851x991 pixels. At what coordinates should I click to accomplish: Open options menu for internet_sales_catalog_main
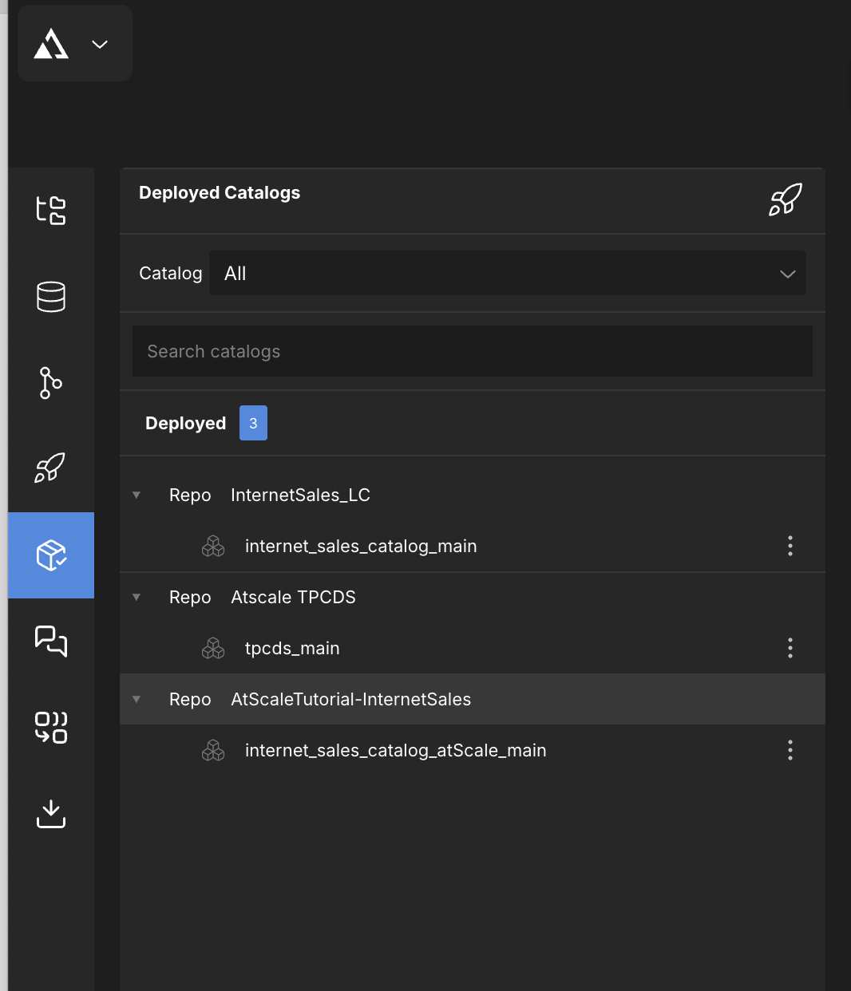tap(790, 546)
